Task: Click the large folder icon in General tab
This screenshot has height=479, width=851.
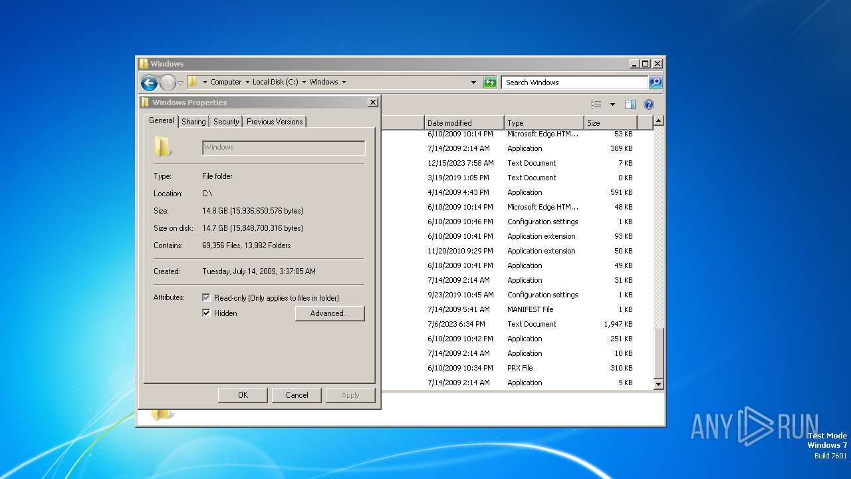Action: click(x=163, y=147)
